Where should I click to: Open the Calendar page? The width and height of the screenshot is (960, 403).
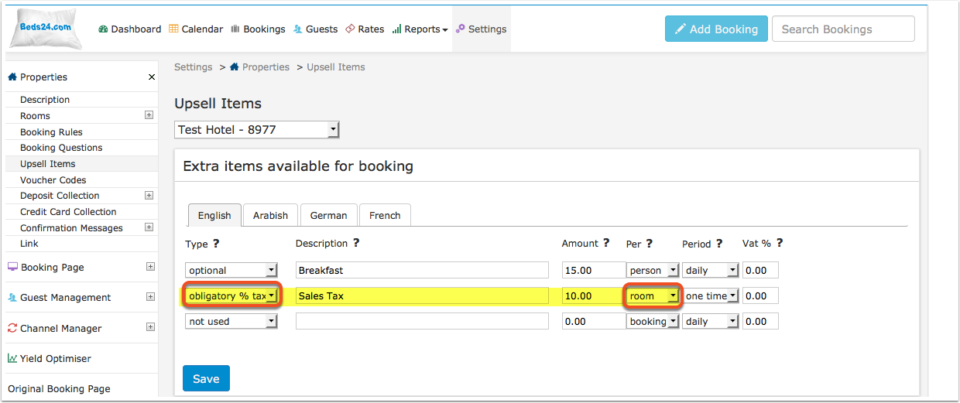pyautogui.click(x=196, y=29)
